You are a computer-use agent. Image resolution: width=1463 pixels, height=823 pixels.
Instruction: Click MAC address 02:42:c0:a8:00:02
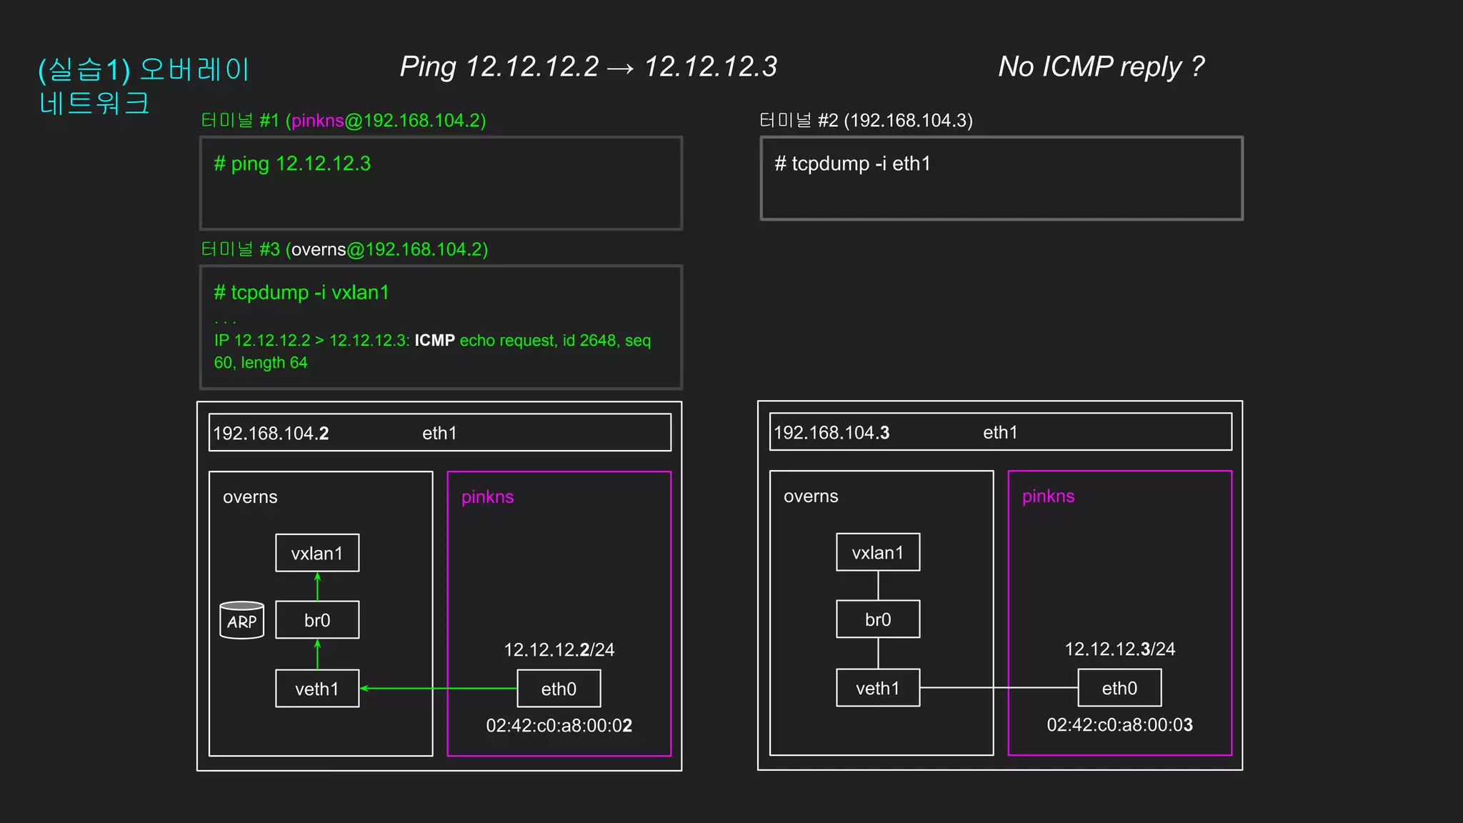[x=559, y=726]
